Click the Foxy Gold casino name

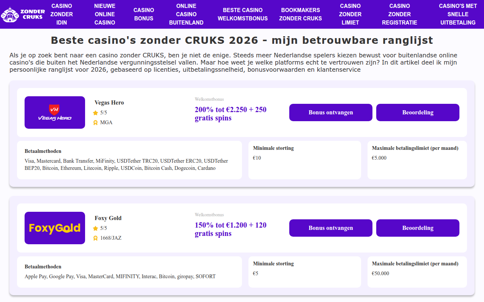108,218
